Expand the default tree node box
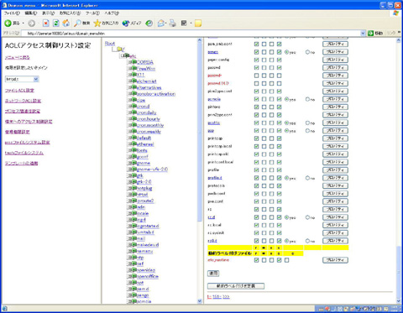This screenshot has width=403, height=313. pos(130,138)
